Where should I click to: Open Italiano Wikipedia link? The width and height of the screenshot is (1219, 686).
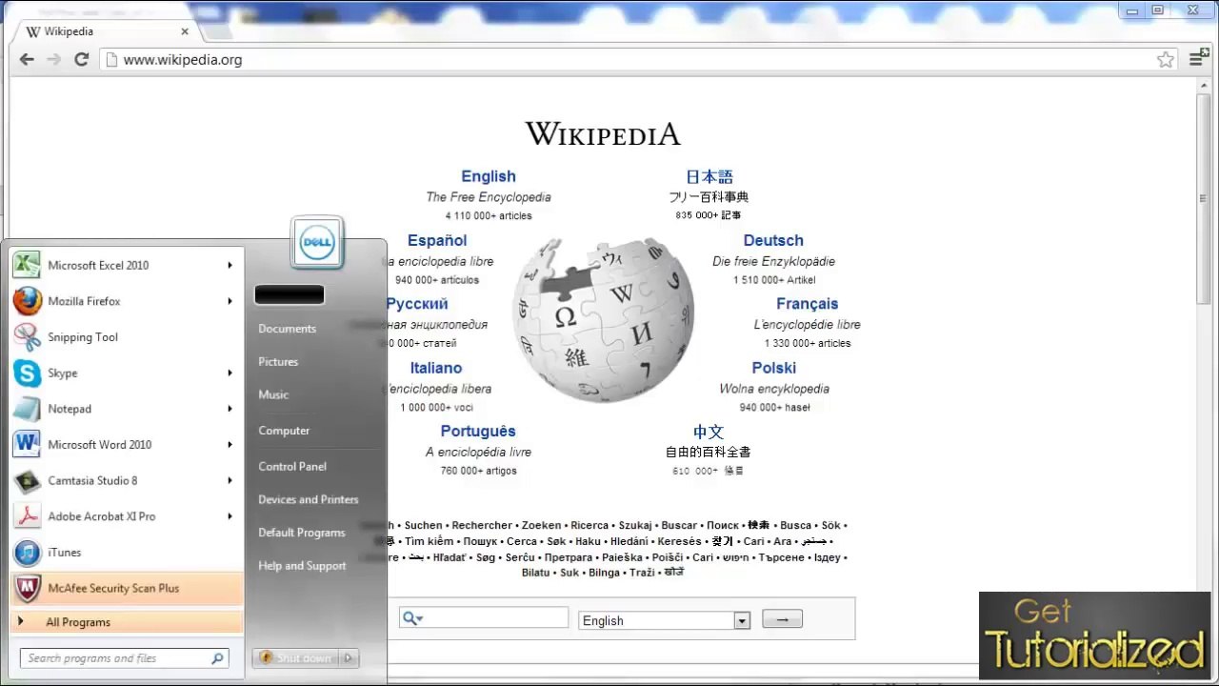click(436, 368)
